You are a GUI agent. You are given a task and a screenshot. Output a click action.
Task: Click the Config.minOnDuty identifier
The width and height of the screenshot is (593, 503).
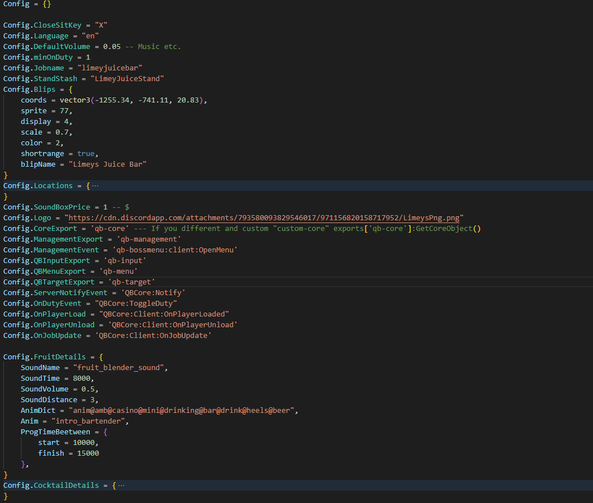point(38,57)
